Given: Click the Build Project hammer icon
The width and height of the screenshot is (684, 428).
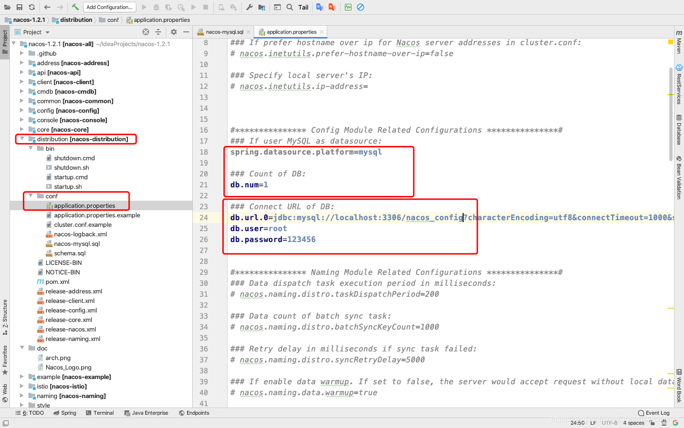Looking at the screenshot, I should [75, 7].
